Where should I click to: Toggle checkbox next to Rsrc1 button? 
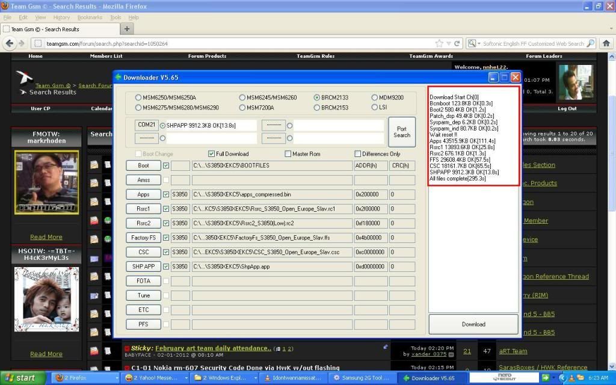[166, 209]
